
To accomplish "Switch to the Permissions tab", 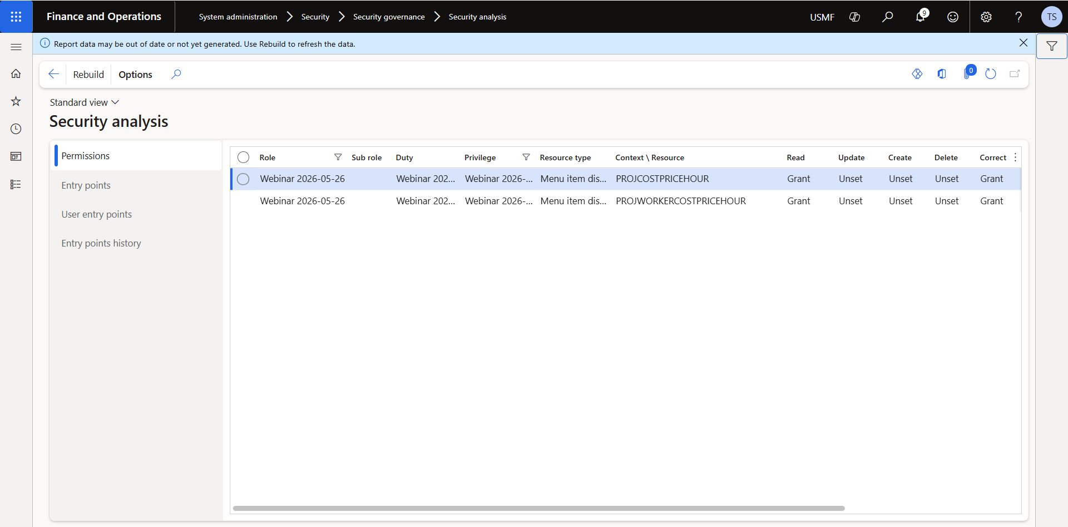I will (136, 156).
